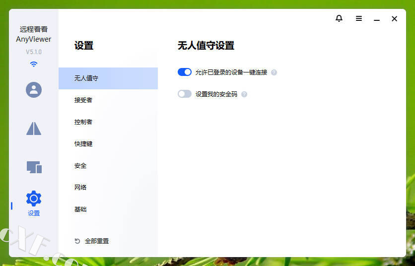Click the 设置 gear icon in sidebar
Image resolution: width=415 pixels, height=266 pixels.
point(34,198)
